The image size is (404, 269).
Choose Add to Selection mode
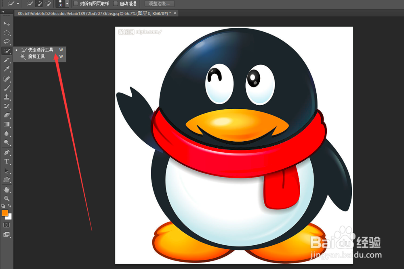39,4
